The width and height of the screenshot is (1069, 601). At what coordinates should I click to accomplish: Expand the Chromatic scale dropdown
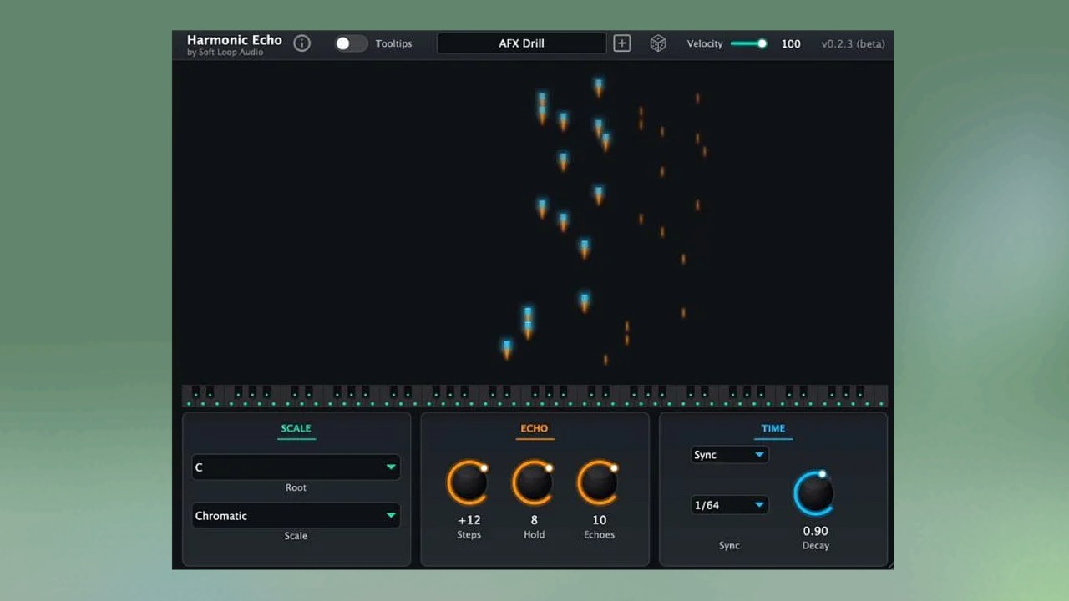pyautogui.click(x=296, y=516)
